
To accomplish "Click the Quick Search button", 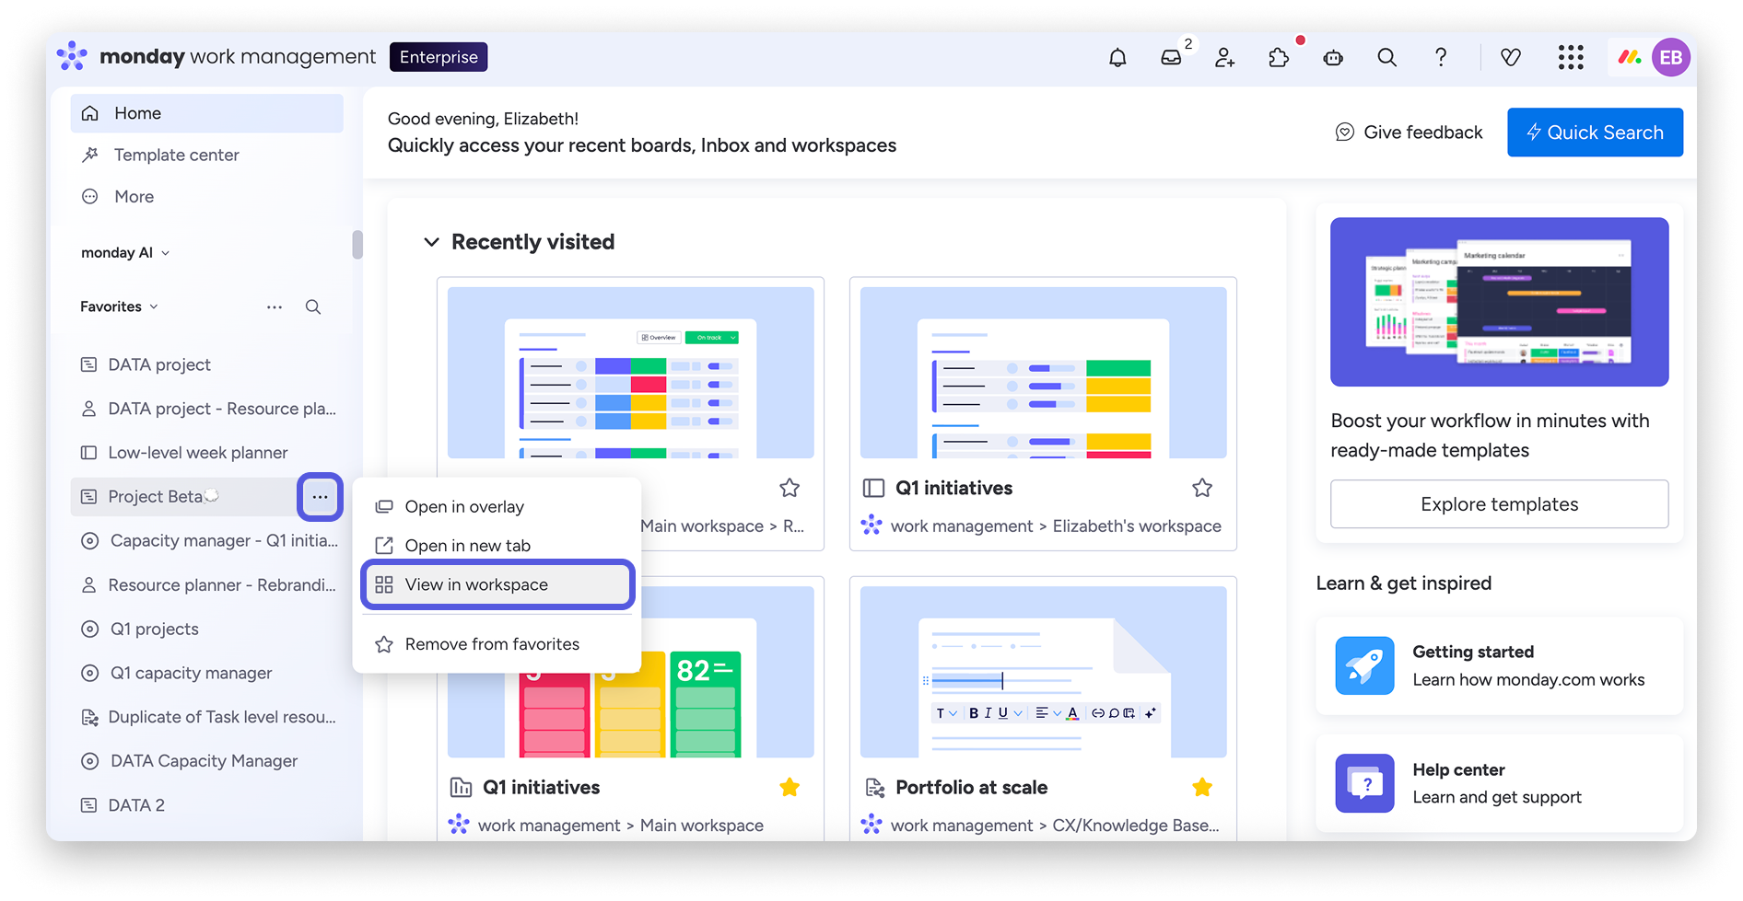I will tap(1596, 133).
